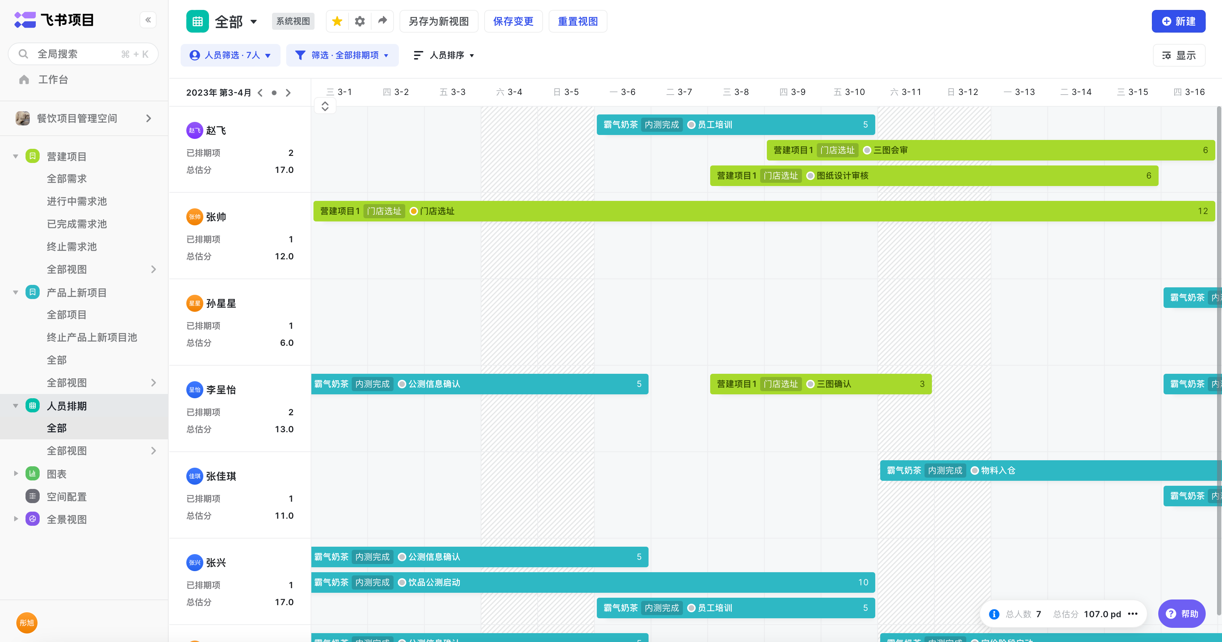The width and height of the screenshot is (1222, 642).
Task: Go to previous time period arrow
Action: pyautogui.click(x=260, y=92)
